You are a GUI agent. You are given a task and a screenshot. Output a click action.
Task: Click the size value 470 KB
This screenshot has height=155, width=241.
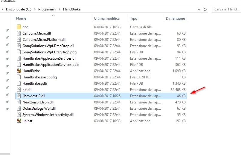[x=180, y=102]
